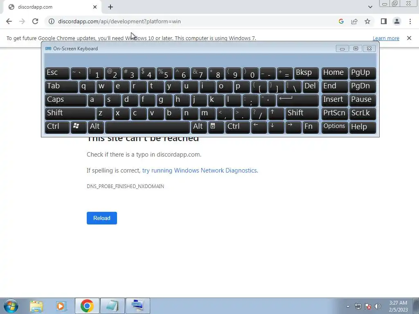Tap the Pause key

(x=363, y=100)
